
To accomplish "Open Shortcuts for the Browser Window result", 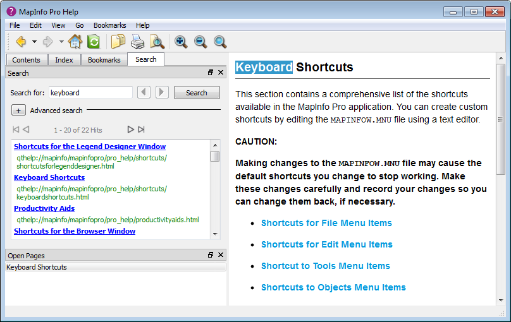I will (75, 231).
